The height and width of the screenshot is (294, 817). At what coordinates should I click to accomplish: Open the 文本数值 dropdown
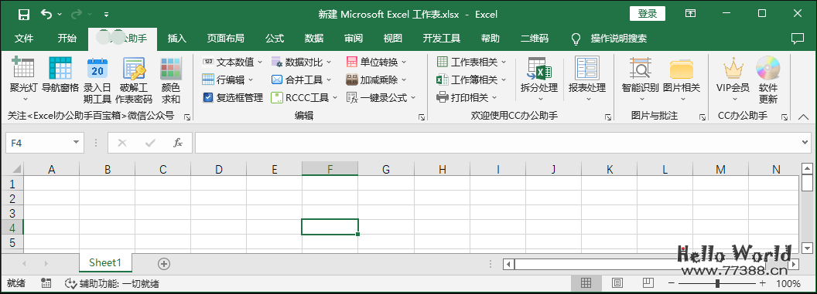pyautogui.click(x=232, y=63)
